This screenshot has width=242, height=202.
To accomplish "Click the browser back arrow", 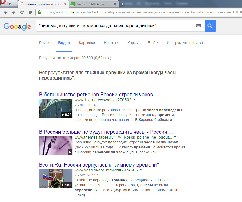I will pos(5,12).
